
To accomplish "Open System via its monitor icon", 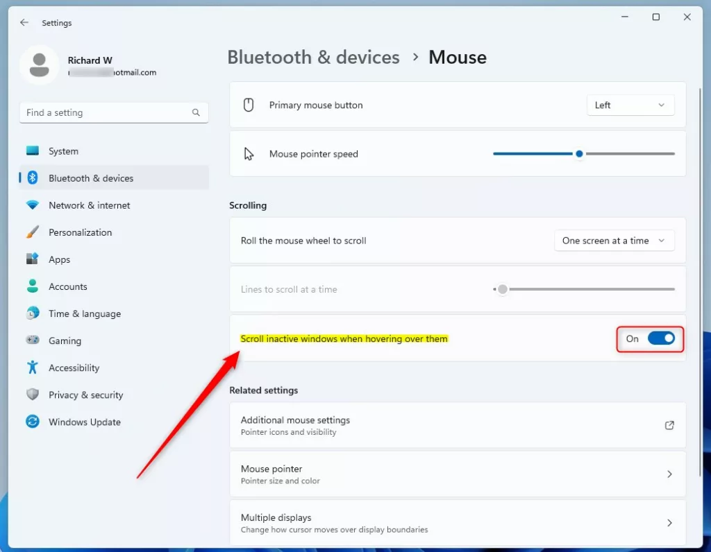I will 33,150.
